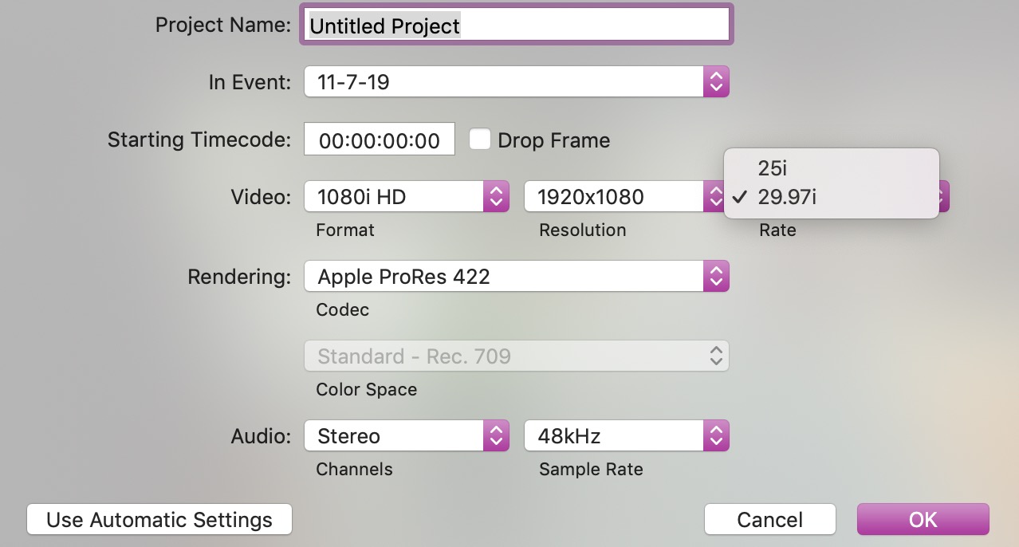Click the Use Automatic Settings button
This screenshot has height=547, width=1019.
coord(159,520)
